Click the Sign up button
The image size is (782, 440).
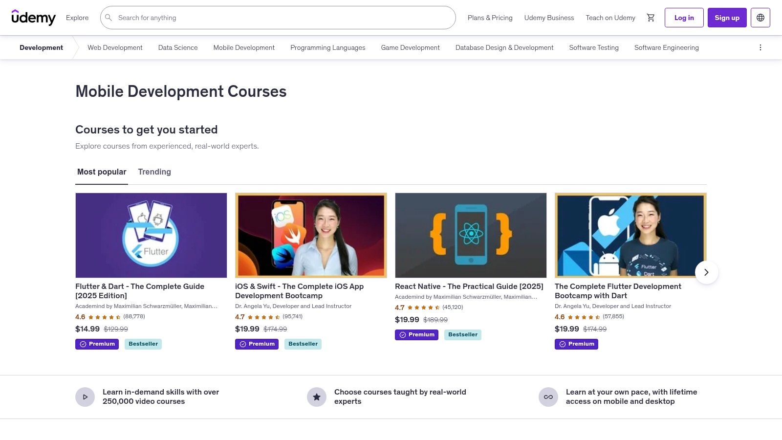tap(727, 18)
